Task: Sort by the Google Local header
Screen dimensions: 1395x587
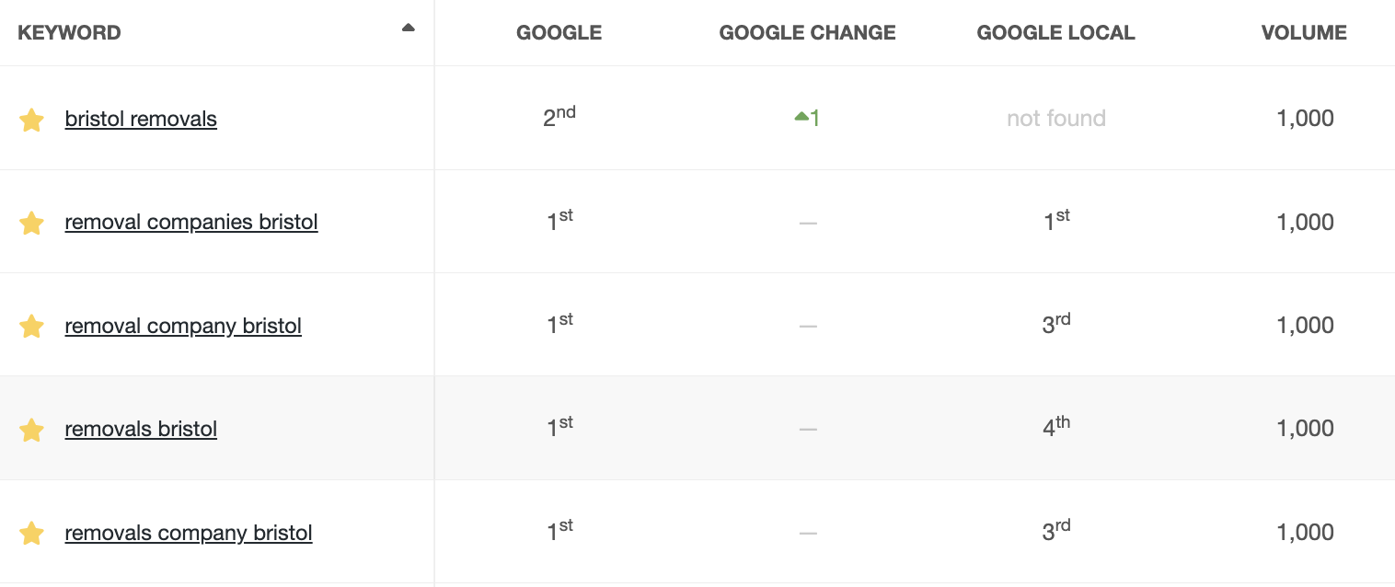Action: [x=1055, y=33]
